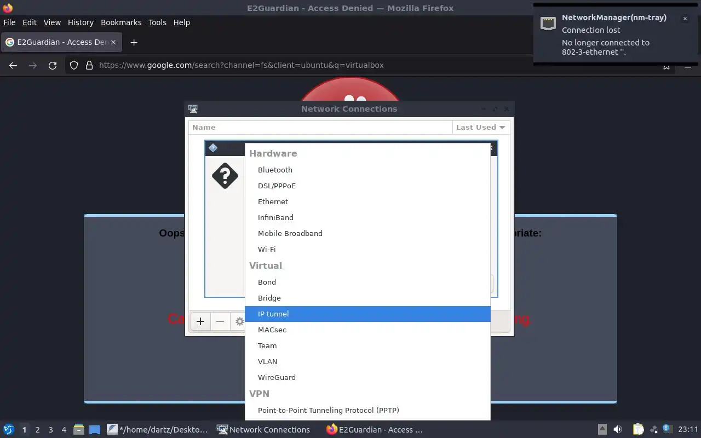Select Ethernet connection type
701x438 pixels.
(x=367, y=201)
